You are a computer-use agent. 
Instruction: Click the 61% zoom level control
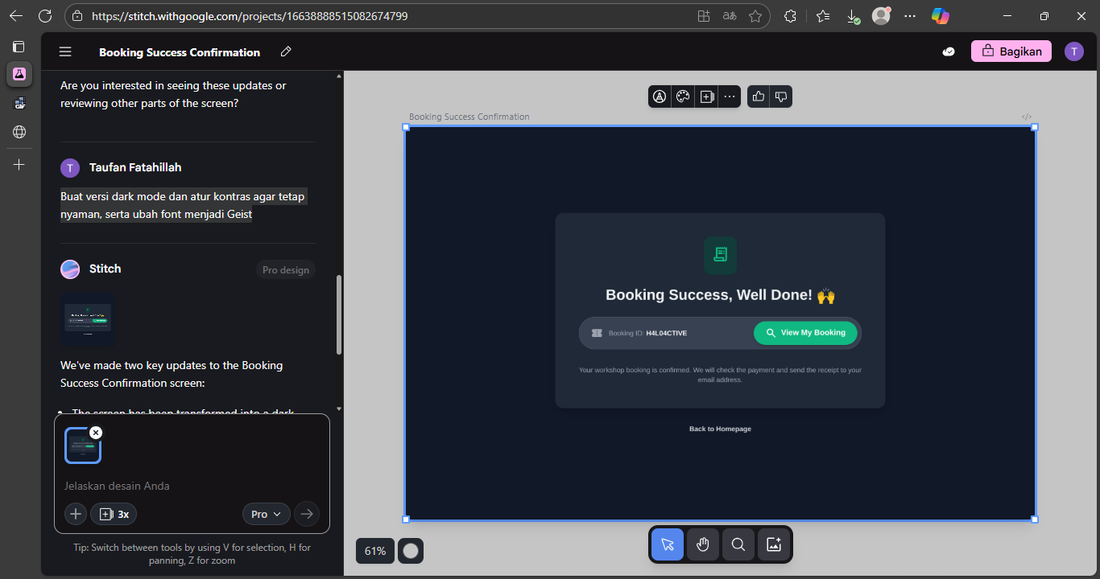374,551
